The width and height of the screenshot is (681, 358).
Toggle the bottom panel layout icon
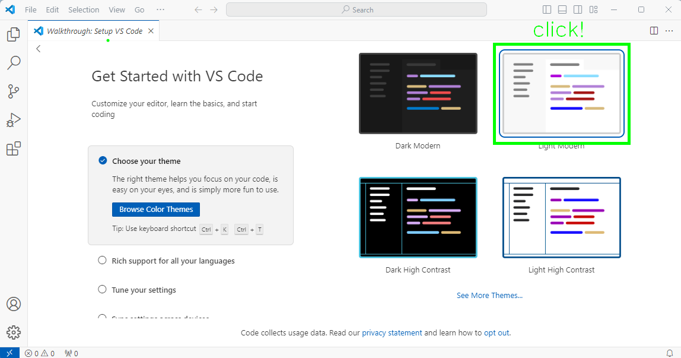(x=562, y=9)
